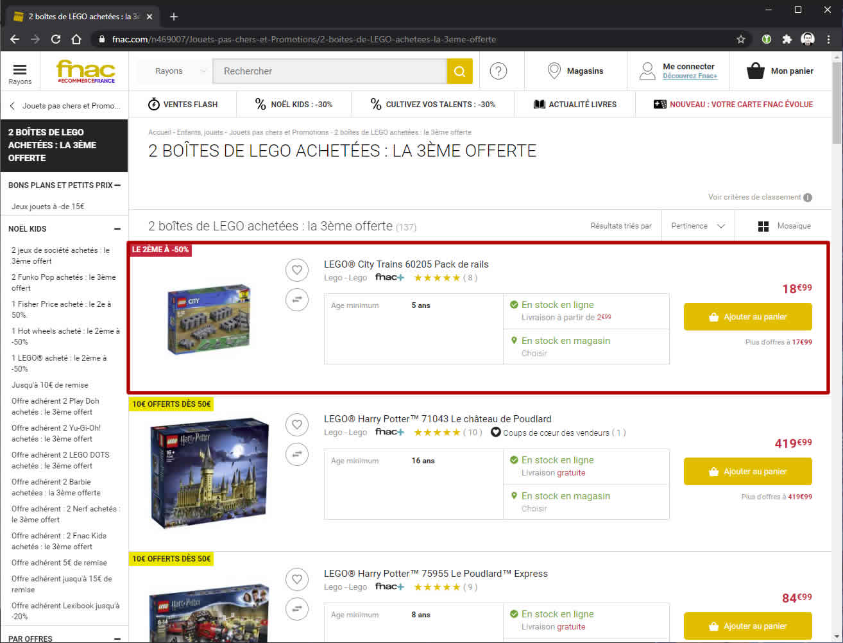This screenshot has width=843, height=643.
Task: Open the City Trains rails pack thumbnail
Action: (209, 320)
